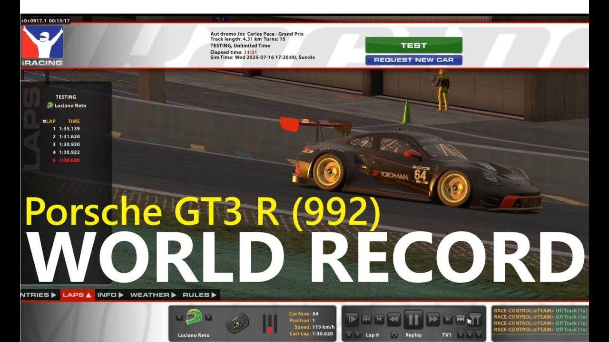The width and height of the screenshot is (609, 342).
Task: Click the Sim Time 2025-07-16 line
Action: click(x=263, y=57)
